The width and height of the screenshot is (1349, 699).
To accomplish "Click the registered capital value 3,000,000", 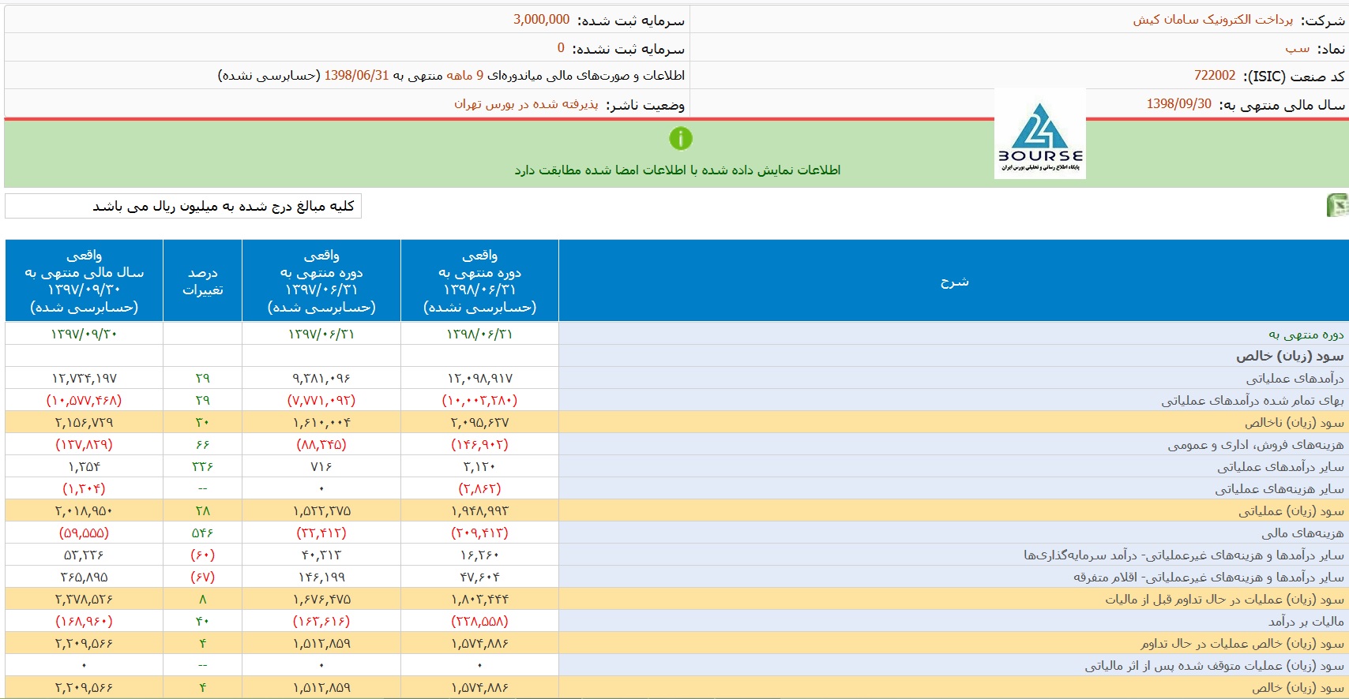I will pyautogui.click(x=541, y=20).
